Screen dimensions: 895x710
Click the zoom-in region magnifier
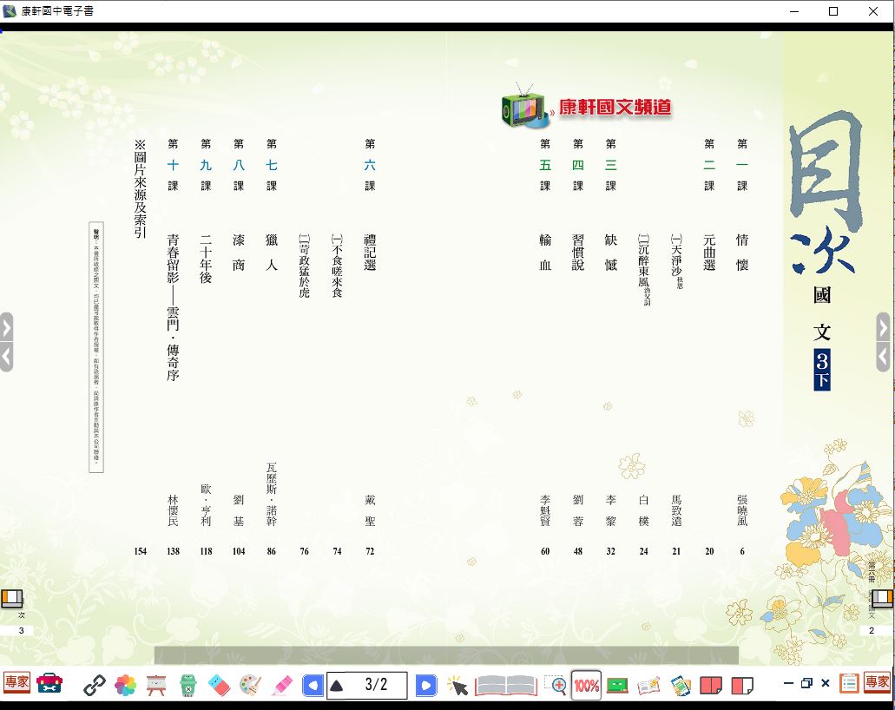coord(556,686)
